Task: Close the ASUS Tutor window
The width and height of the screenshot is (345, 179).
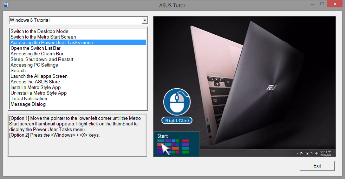Action: [x=335, y=4]
